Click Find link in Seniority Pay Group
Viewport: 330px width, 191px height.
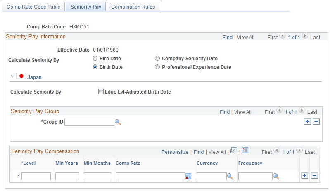(x=225, y=112)
